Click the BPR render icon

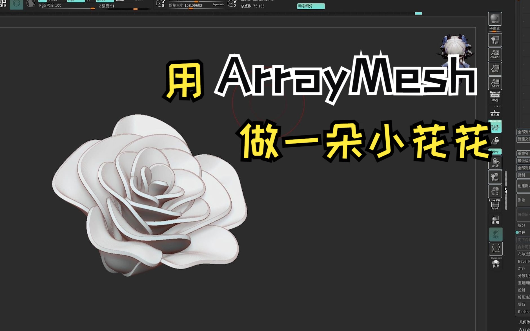click(495, 19)
